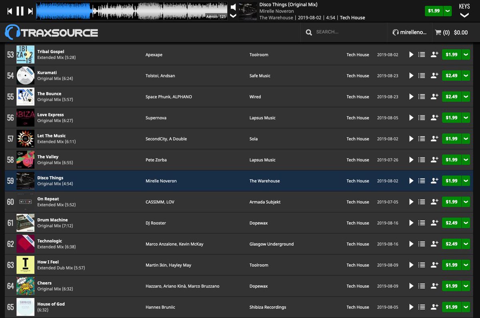This screenshot has width=480, height=318.
Task: Play The Valley track
Action: 411,160
